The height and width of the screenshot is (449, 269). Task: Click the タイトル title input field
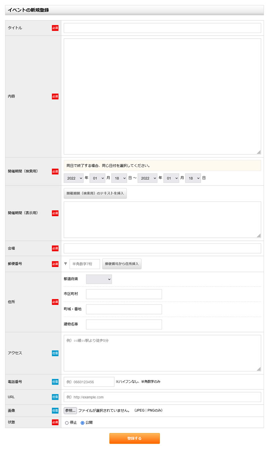pos(162,28)
